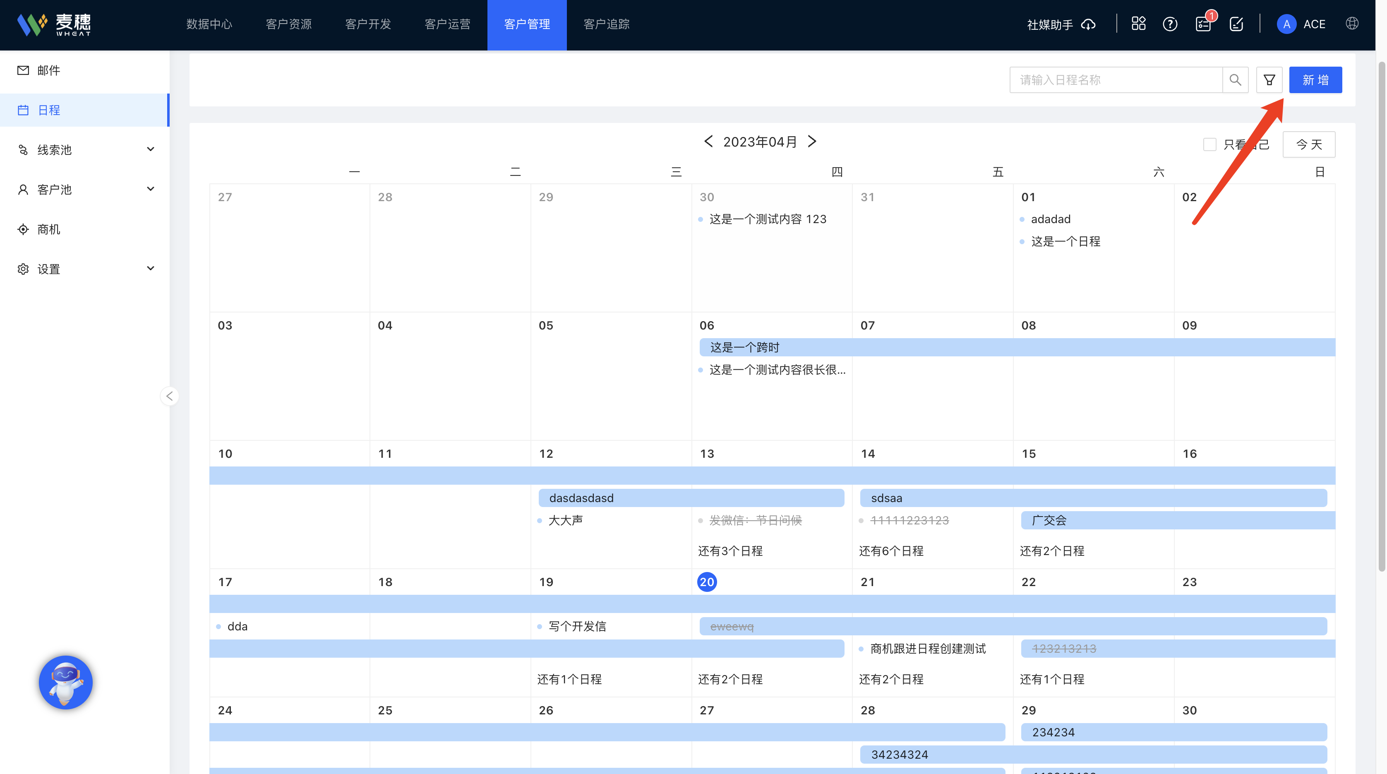The image size is (1387, 774).
Task: Open the 日程 sidebar item
Action: pos(84,110)
